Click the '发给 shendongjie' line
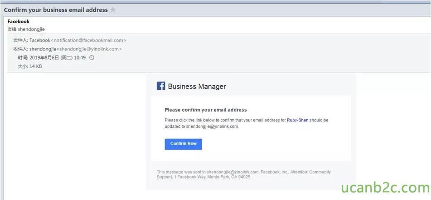 (26, 29)
